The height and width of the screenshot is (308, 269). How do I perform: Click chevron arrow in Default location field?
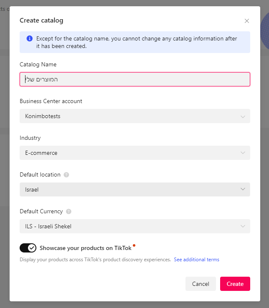pyautogui.click(x=243, y=189)
